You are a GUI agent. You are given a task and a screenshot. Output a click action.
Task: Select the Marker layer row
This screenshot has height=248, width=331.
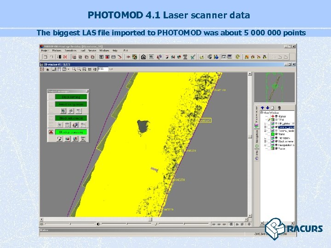click(282, 116)
